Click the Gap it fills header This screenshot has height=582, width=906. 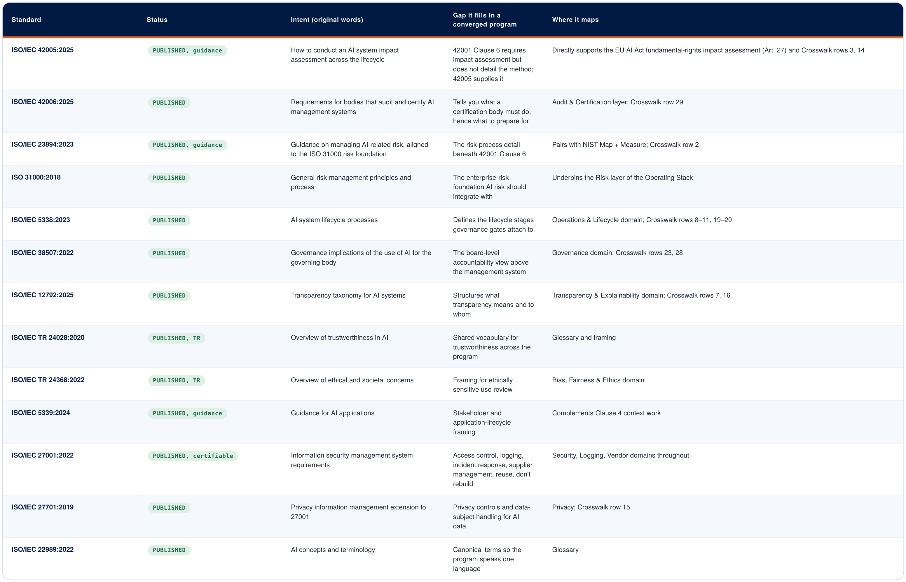(x=485, y=20)
